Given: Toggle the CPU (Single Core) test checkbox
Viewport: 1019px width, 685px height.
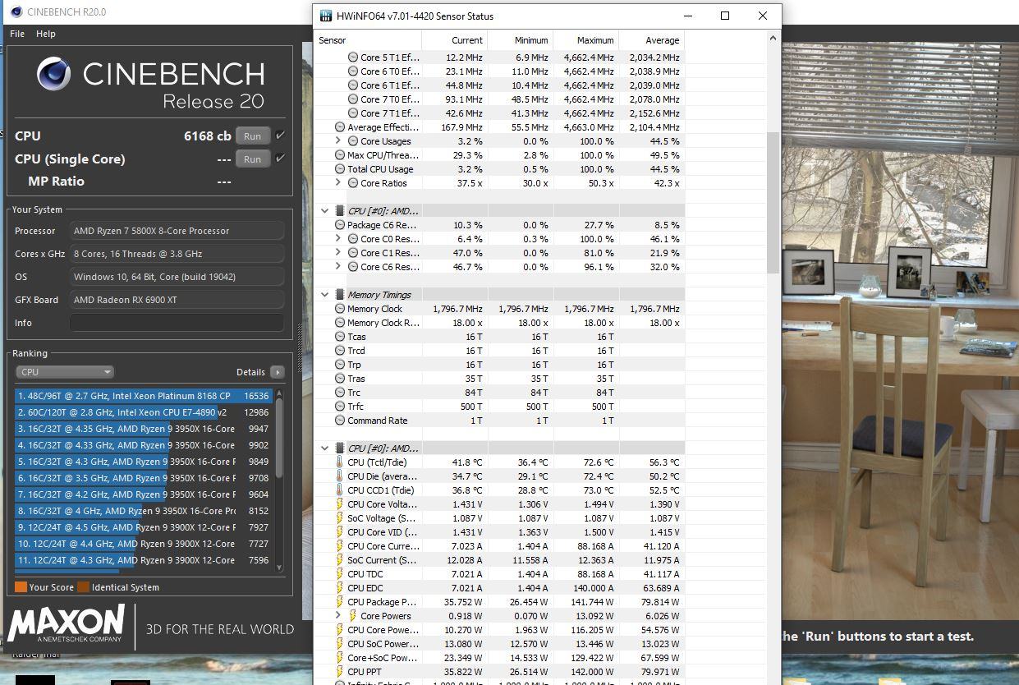Looking at the screenshot, I should click(x=281, y=159).
